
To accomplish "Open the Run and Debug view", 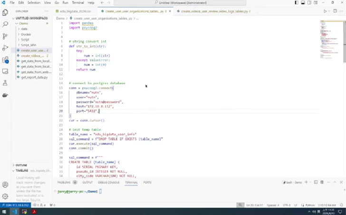I will pos(5,48).
